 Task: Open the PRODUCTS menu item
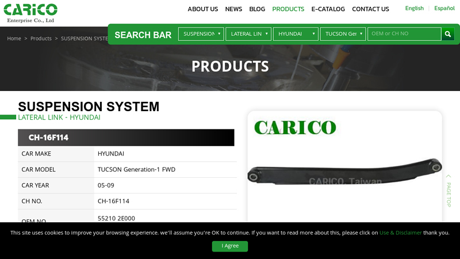288,9
